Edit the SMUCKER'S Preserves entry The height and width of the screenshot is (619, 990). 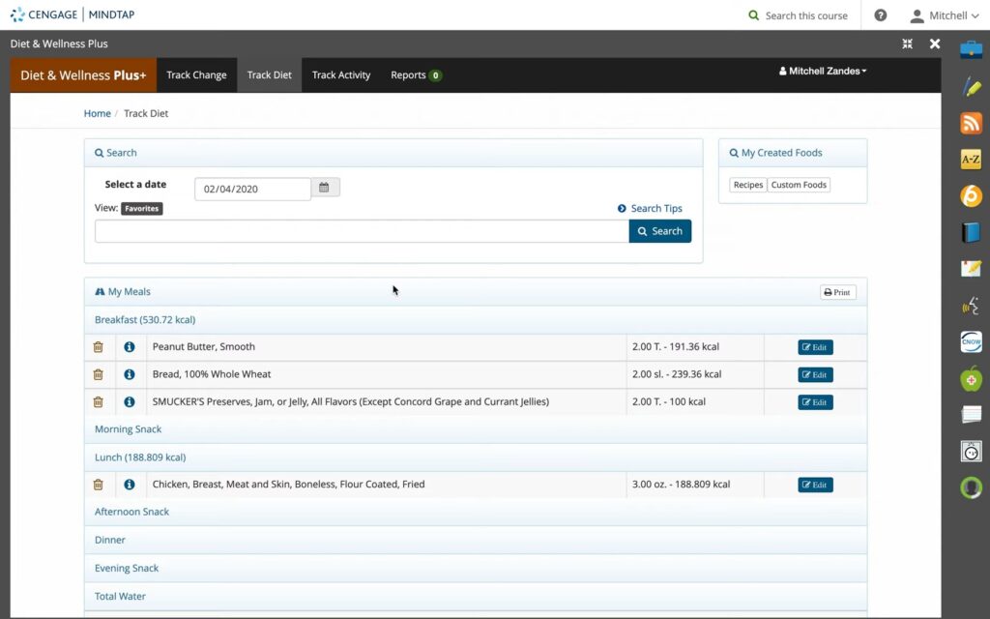point(814,402)
